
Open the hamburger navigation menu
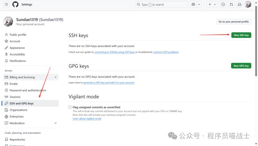pyautogui.click(x=7, y=5)
